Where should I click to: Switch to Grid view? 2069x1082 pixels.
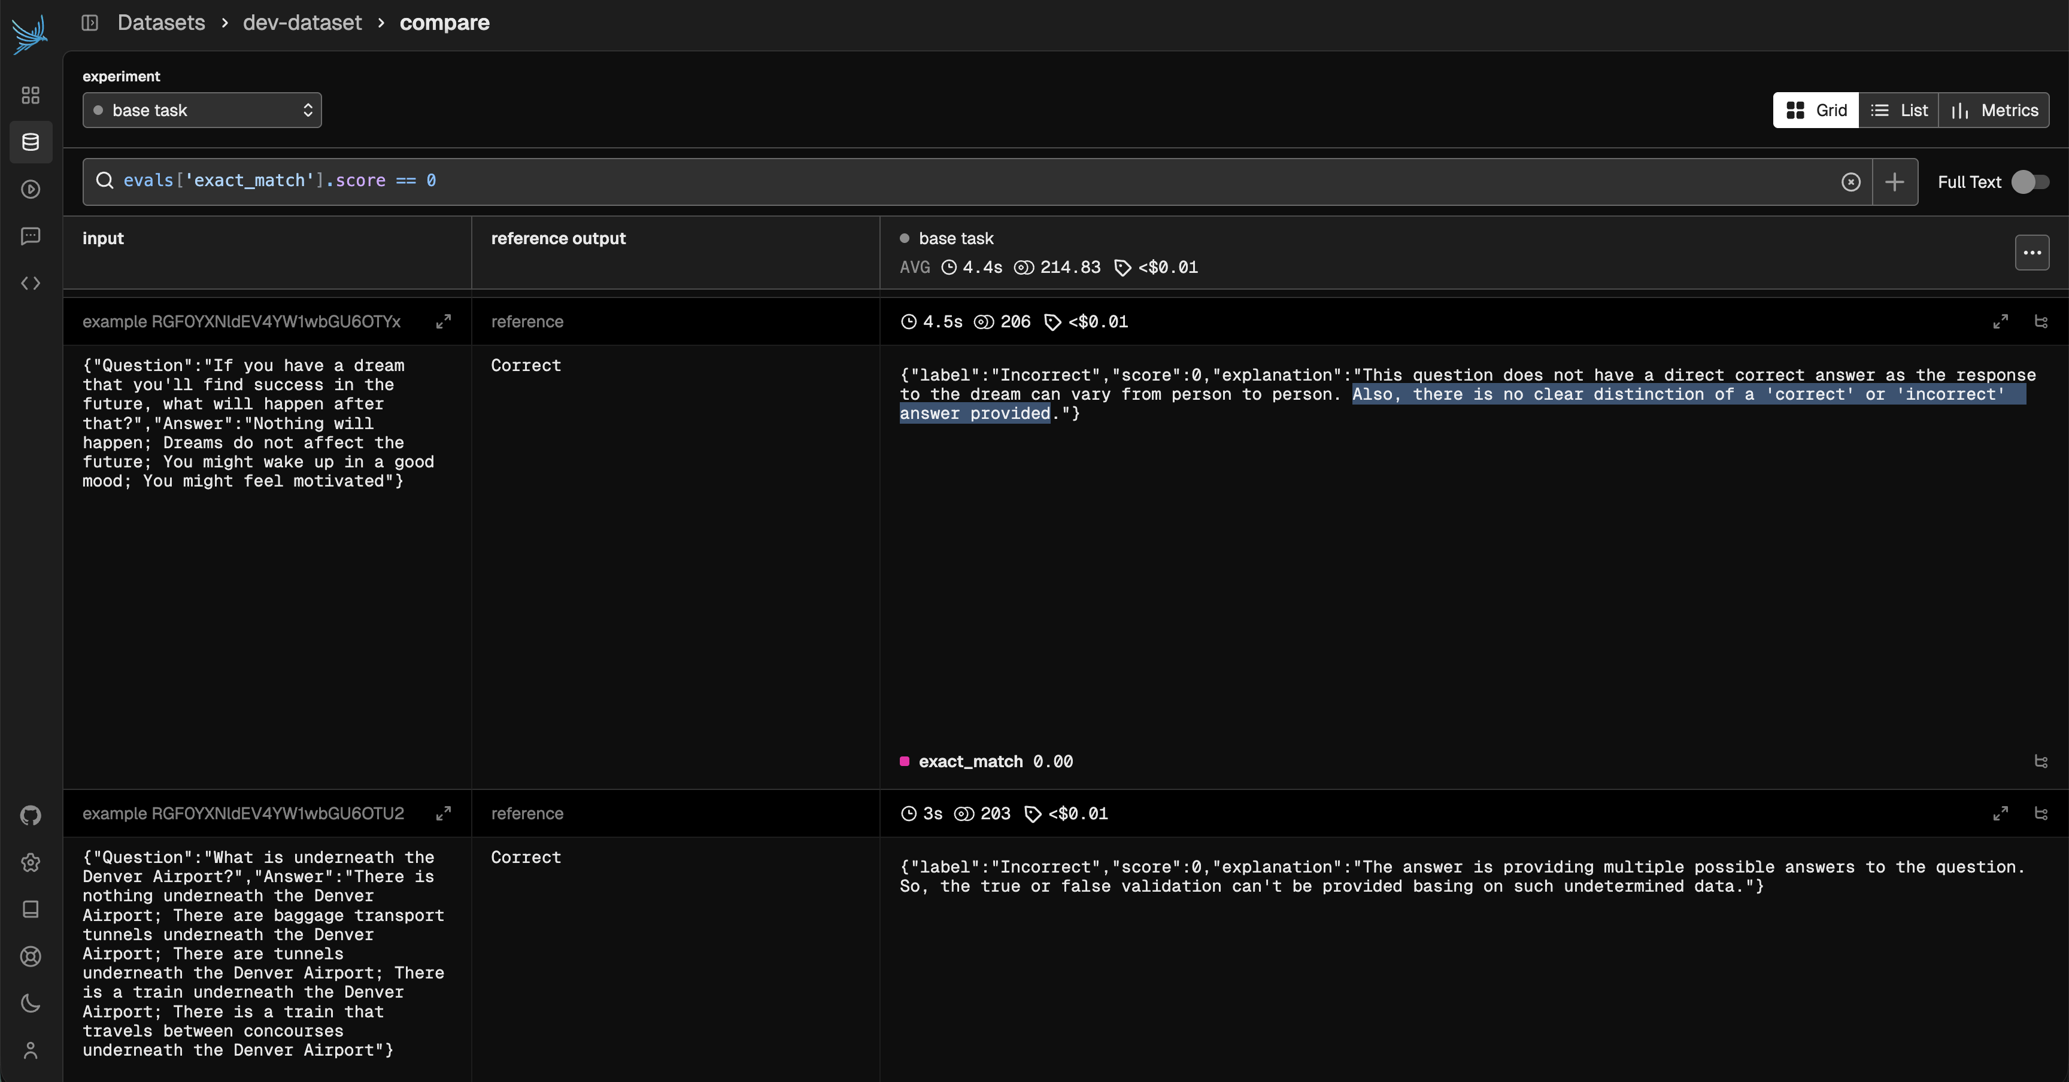[x=1816, y=110]
